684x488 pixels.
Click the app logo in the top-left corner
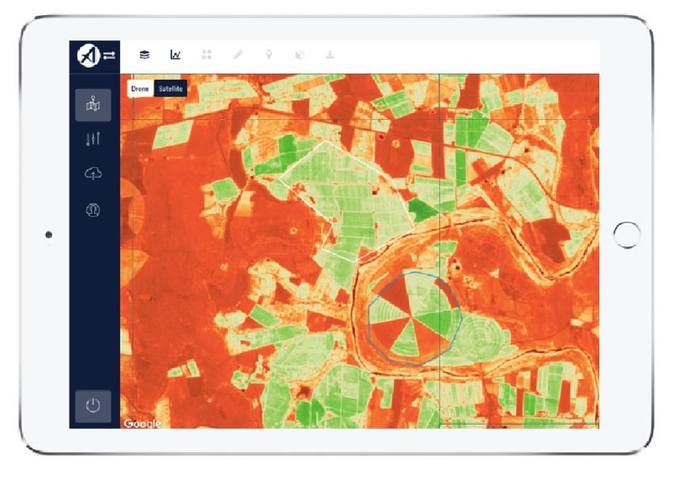(x=89, y=55)
